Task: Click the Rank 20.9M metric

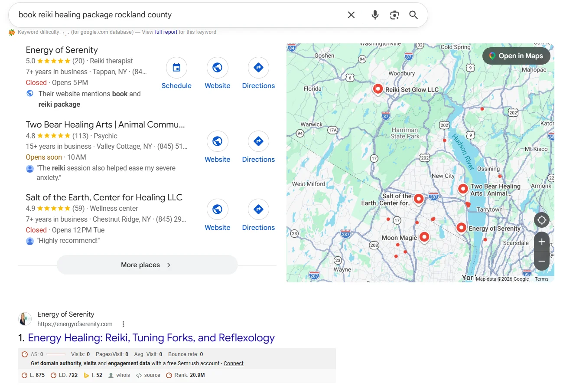Action: 185,375
